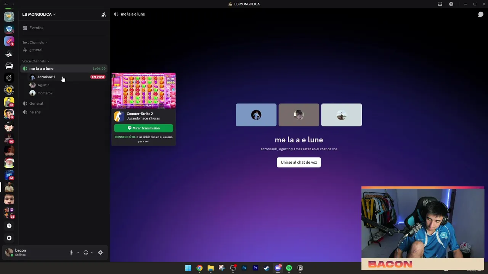
Task: Open the Discord inbox icon in the title bar
Action: pyautogui.click(x=440, y=4)
